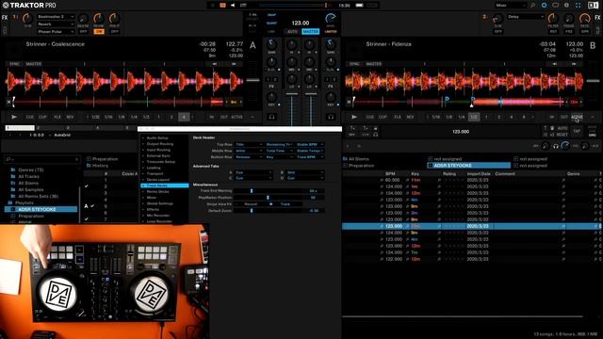Toggle SYNC on Deck A

pos(14,64)
